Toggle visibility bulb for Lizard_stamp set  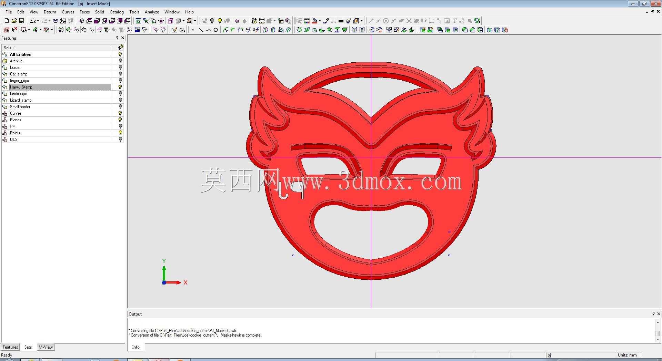pos(120,100)
